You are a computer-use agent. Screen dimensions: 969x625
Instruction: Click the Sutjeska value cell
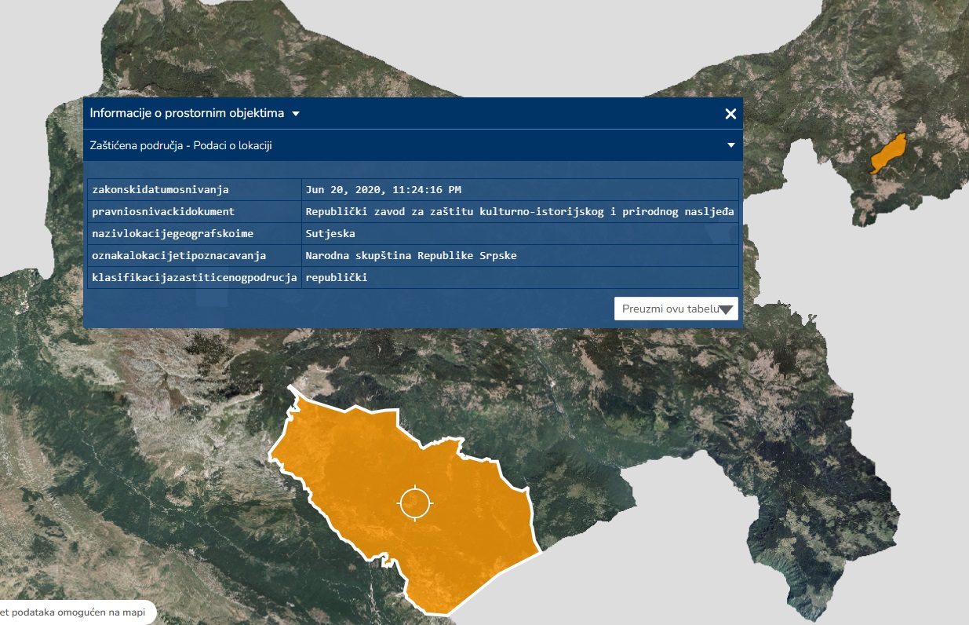click(x=330, y=234)
